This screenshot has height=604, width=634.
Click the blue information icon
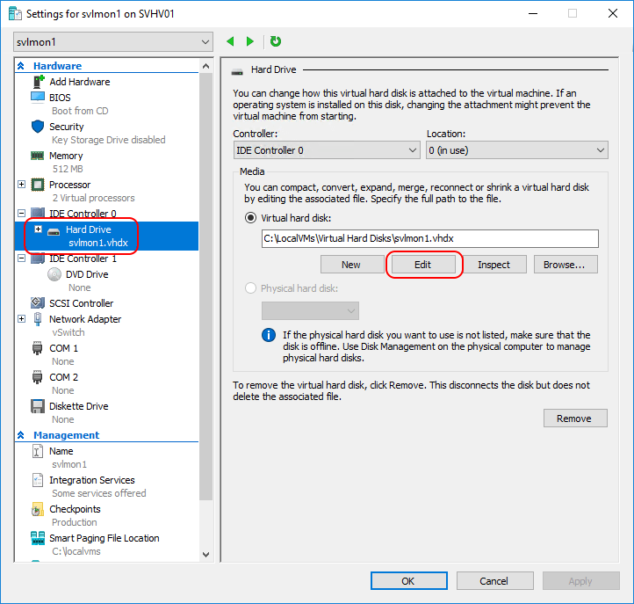click(269, 335)
